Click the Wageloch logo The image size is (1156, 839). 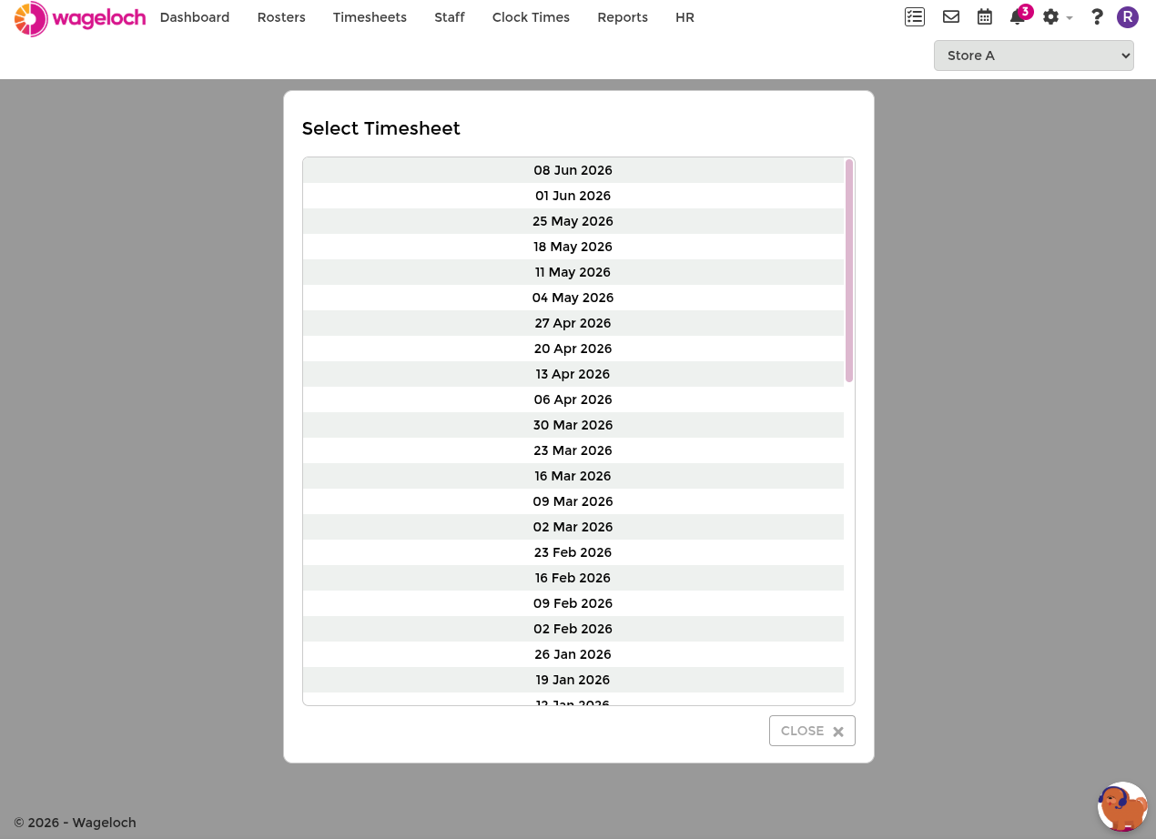point(80,18)
